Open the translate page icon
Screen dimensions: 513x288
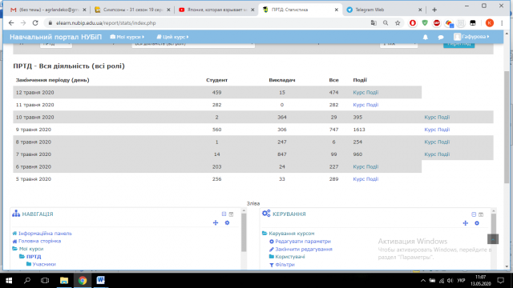coord(374,23)
